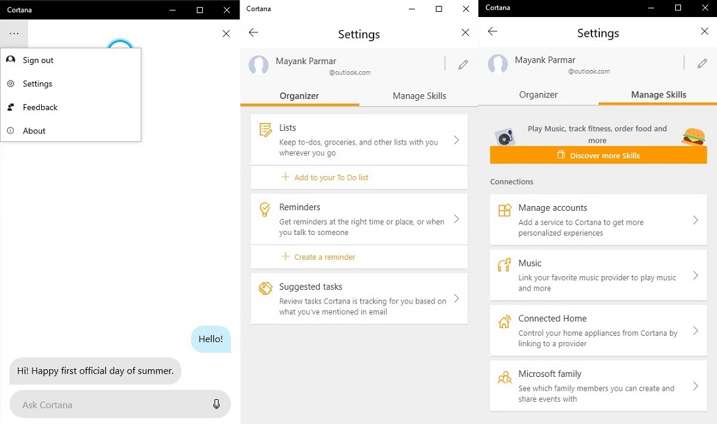Expand Manage accounts chevron
Image resolution: width=717 pixels, height=424 pixels.
point(695,220)
